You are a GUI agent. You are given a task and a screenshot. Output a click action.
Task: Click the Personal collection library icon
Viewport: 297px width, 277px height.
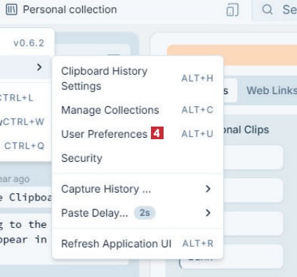tap(11, 10)
